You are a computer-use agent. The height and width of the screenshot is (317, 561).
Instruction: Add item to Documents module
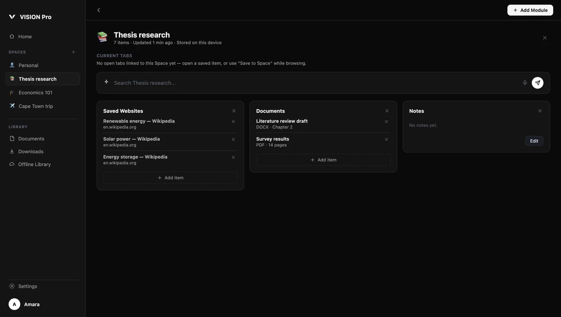tap(323, 160)
